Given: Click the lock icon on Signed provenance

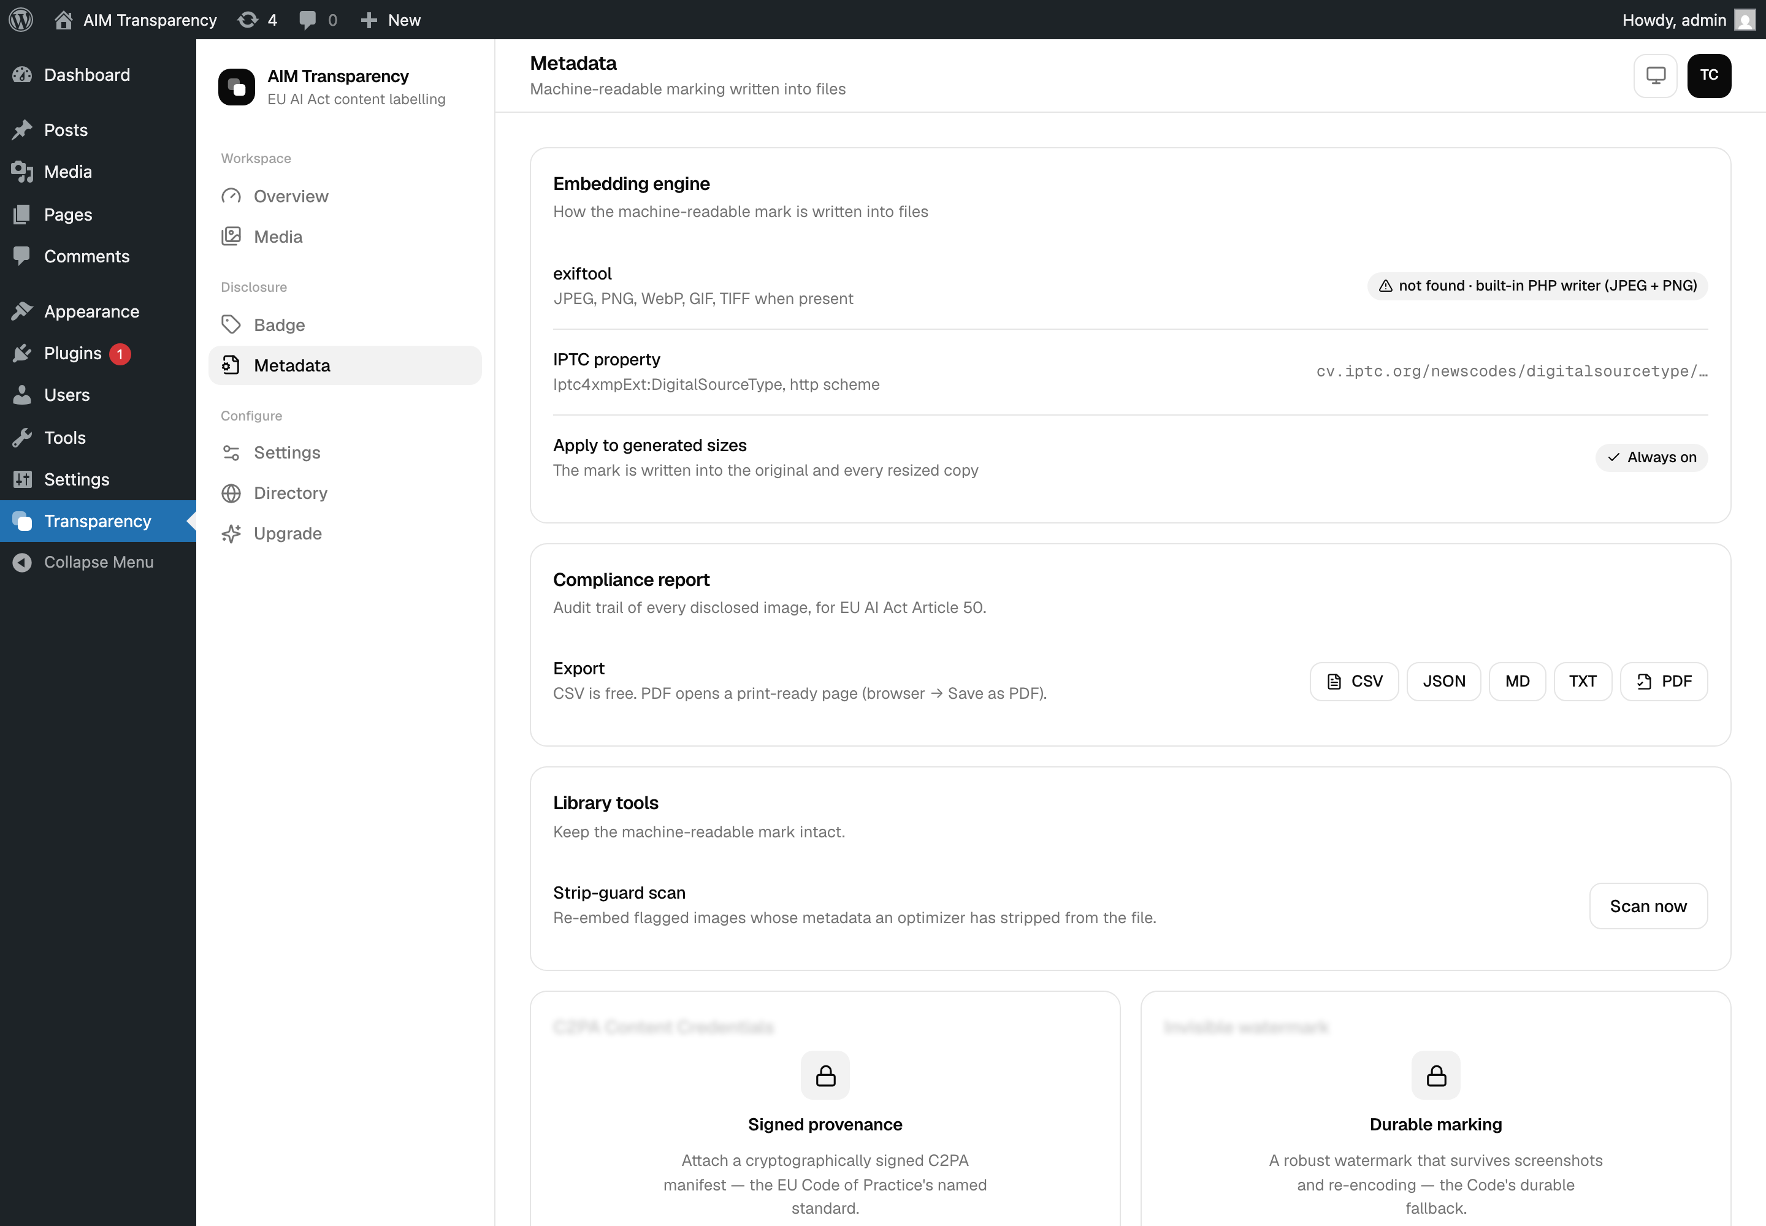Looking at the screenshot, I should (825, 1075).
